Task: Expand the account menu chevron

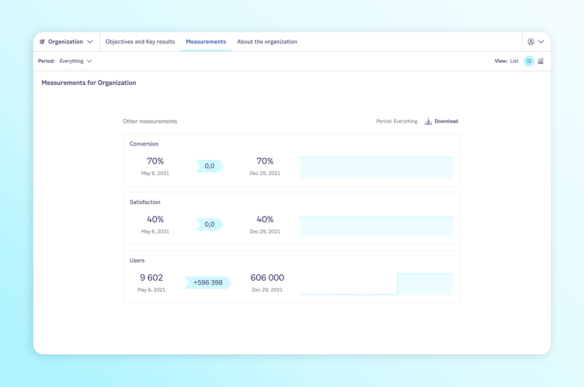Action: tap(541, 42)
